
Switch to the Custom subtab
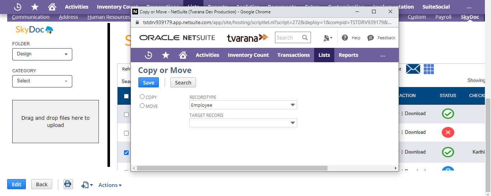[417, 17]
